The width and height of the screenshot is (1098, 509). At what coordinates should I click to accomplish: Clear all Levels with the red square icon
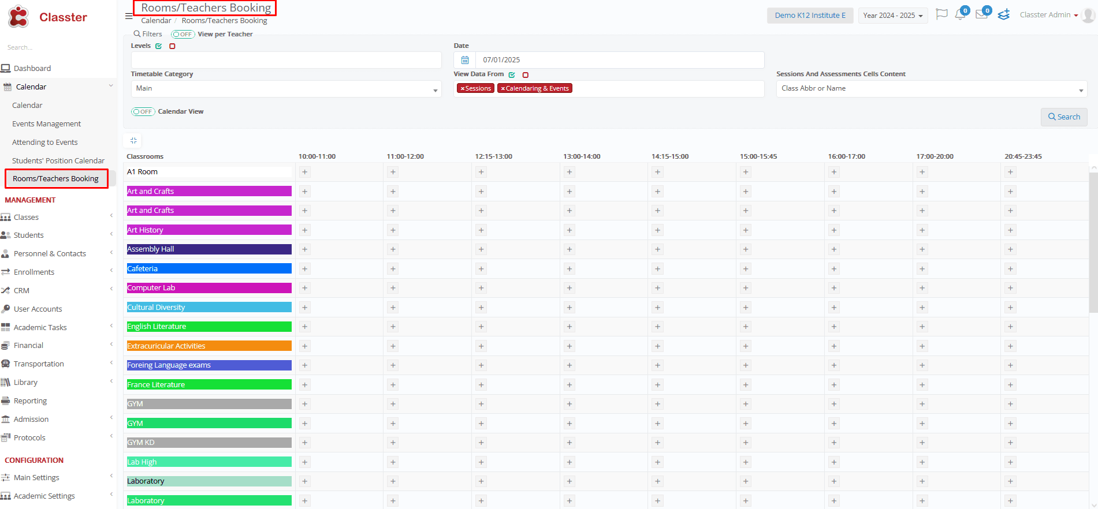pos(172,46)
